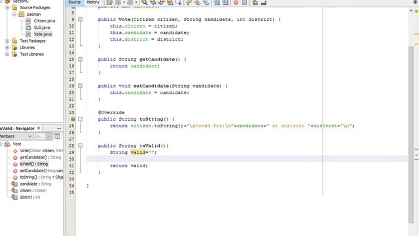Expand the Test Packages node
Viewport: 419px width, 236px height.
[x=7, y=41]
